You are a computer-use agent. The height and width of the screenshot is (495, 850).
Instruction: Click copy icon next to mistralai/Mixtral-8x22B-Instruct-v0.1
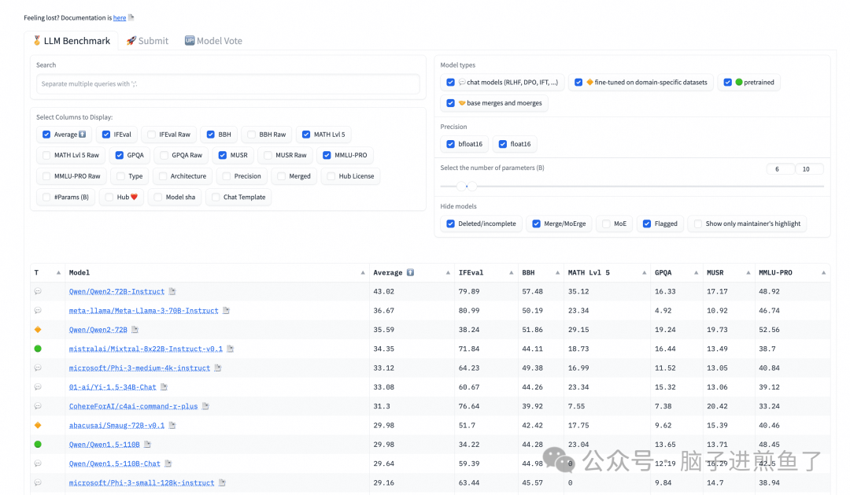pyautogui.click(x=231, y=349)
